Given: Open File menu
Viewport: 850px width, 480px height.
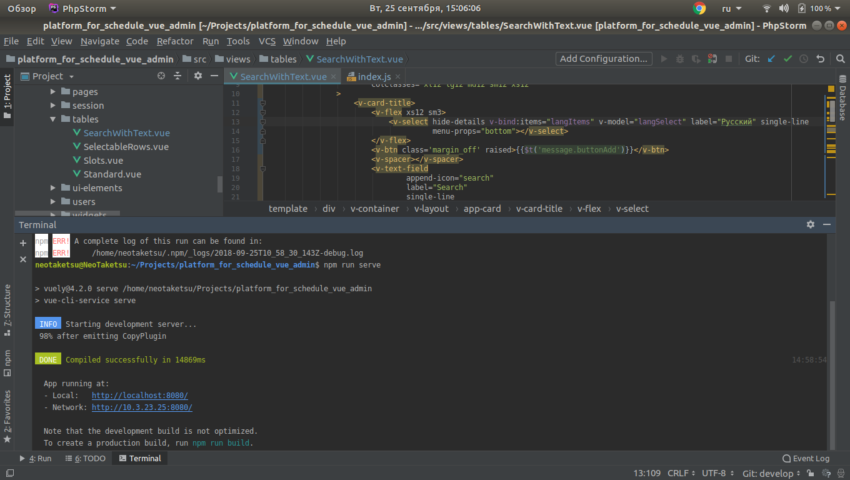Looking at the screenshot, I should coord(11,41).
